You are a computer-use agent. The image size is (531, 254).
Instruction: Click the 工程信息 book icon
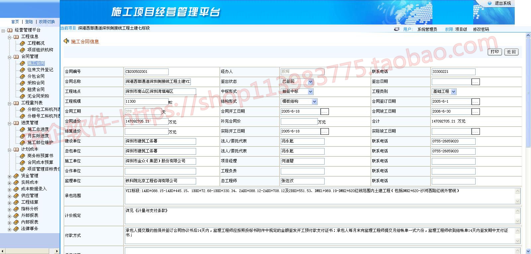pyautogui.click(x=16, y=37)
